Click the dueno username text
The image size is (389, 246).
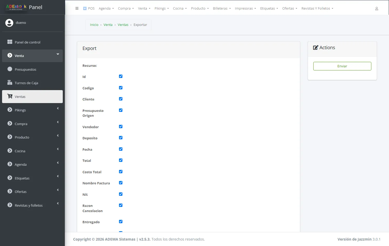point(21,23)
